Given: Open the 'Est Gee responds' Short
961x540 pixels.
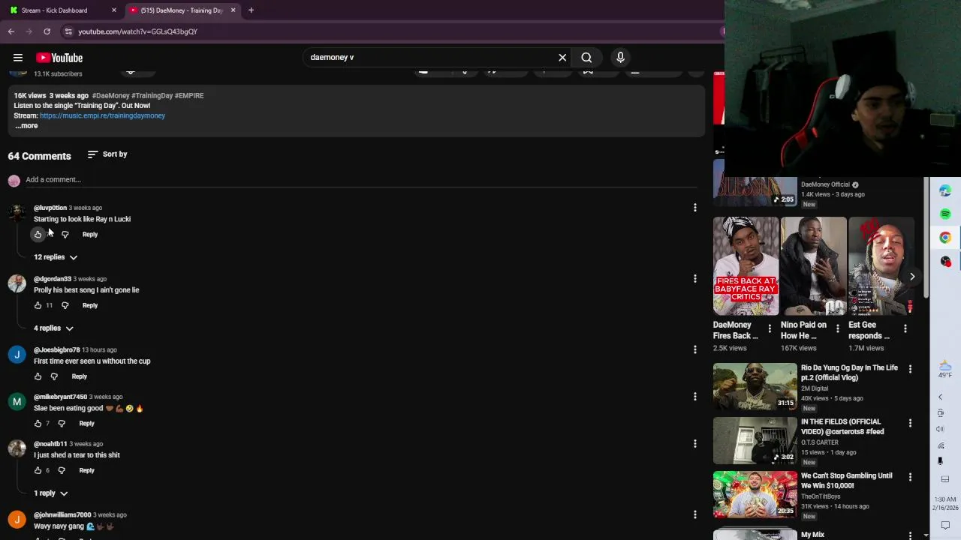Looking at the screenshot, I should pos(881,266).
